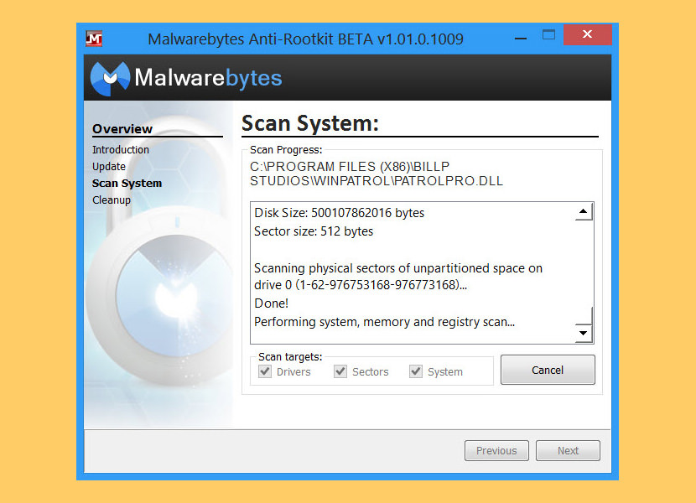Click the Previous button
Screen dimensions: 696x503
click(x=496, y=451)
